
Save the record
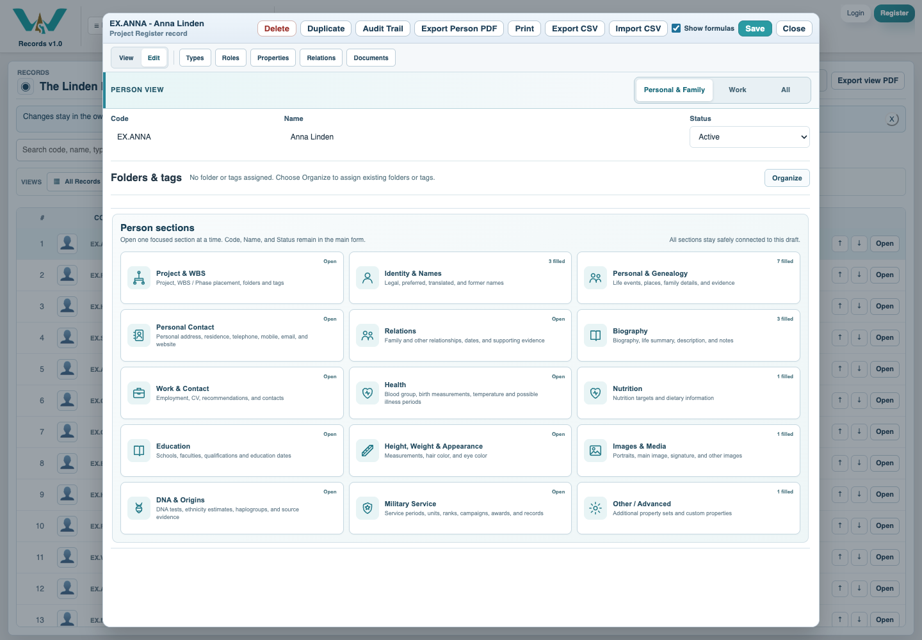tap(755, 28)
